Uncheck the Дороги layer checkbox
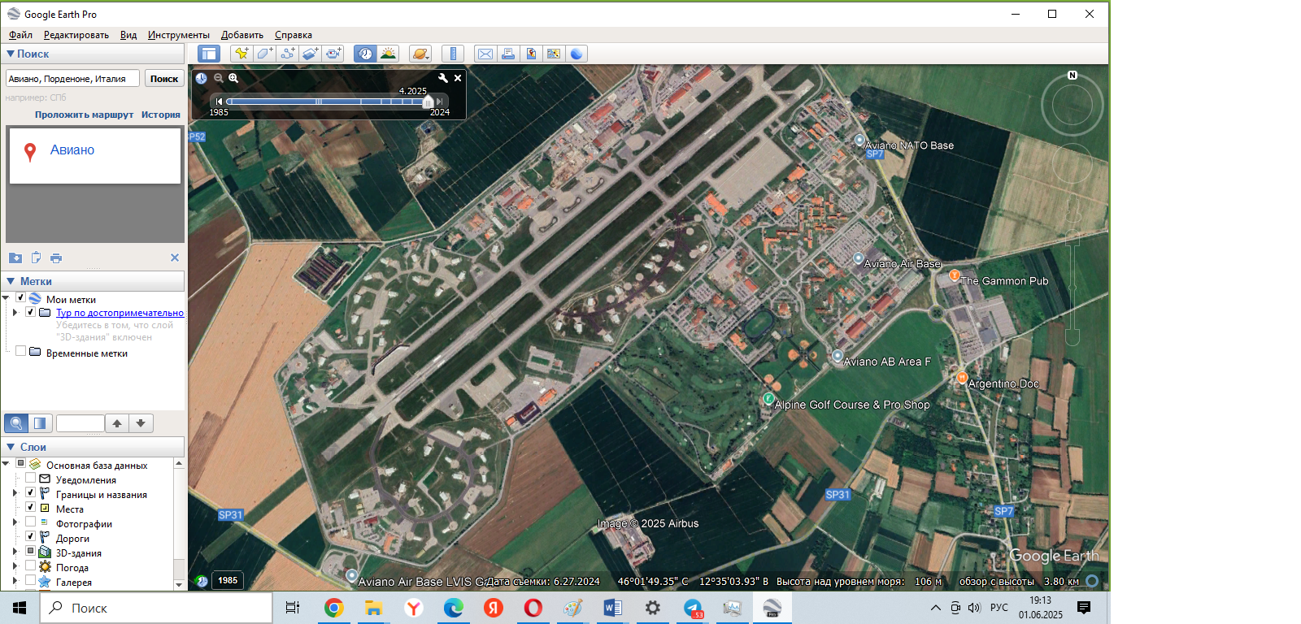The width and height of the screenshot is (1301, 624). (30, 537)
